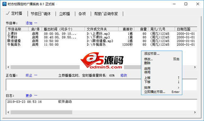Choose 添加节目... from the context menu
This screenshot has height=121, width=204.
pos(162,54)
